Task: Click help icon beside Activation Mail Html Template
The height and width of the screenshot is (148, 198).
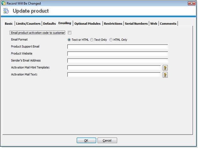Action: [165, 68]
